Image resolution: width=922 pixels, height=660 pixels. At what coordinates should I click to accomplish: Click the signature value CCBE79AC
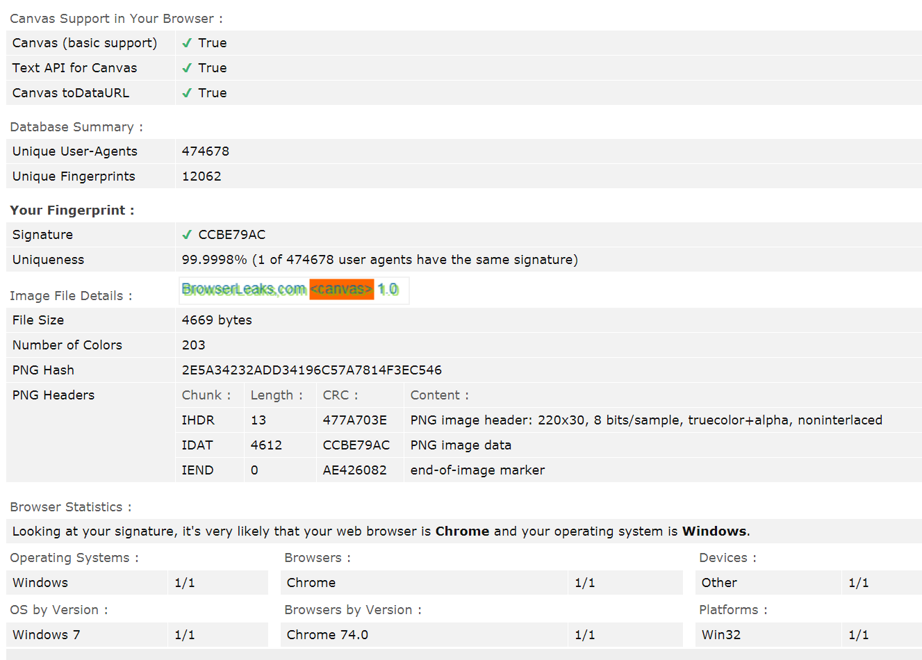(x=232, y=235)
